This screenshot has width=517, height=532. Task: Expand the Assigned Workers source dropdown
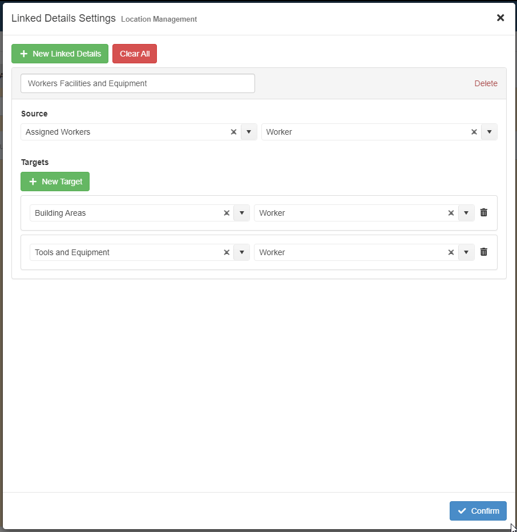[249, 132]
